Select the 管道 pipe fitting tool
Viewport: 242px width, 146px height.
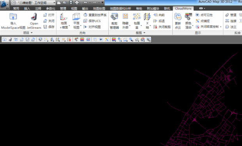(231, 15)
